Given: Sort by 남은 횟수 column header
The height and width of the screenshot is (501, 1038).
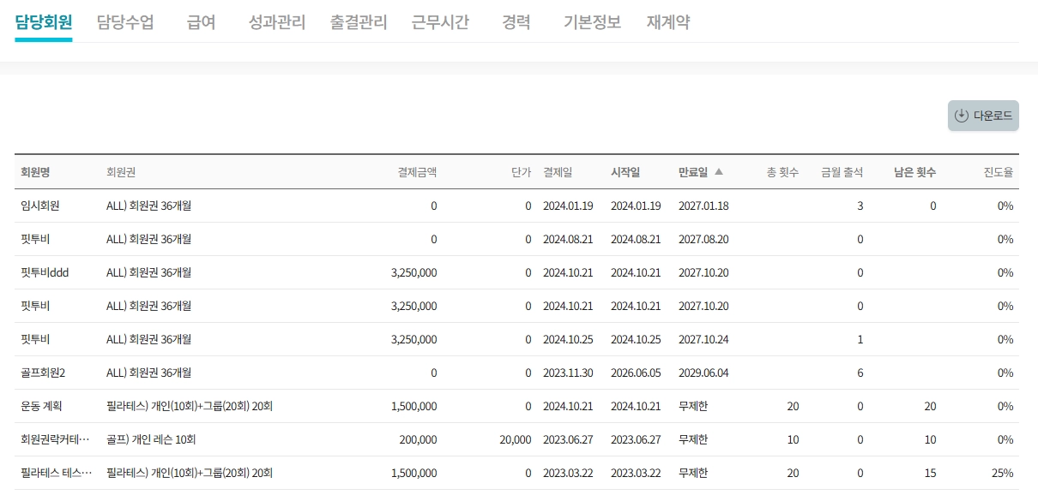Looking at the screenshot, I should point(914,172).
